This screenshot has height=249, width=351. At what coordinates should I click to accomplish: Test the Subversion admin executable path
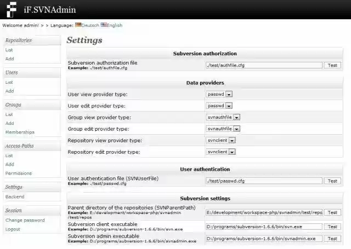coord(332,239)
